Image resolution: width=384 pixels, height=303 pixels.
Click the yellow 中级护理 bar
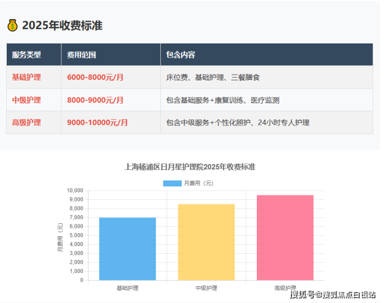point(206,242)
